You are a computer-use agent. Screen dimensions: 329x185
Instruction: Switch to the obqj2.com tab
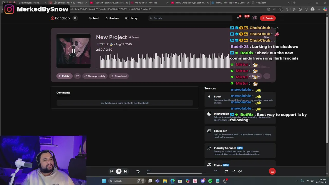tap(270, 3)
